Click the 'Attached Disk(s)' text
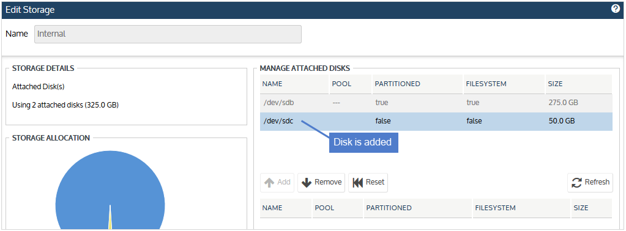 click(x=39, y=87)
